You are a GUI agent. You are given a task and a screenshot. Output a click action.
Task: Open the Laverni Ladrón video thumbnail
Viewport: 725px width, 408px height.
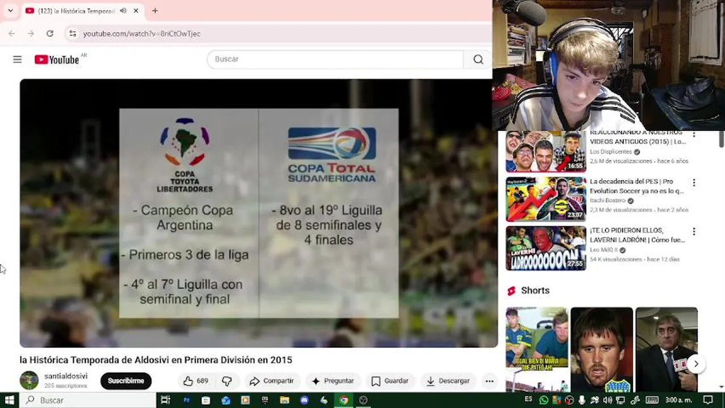pos(546,248)
